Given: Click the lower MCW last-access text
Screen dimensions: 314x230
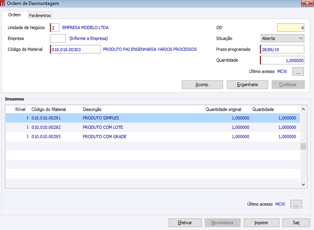Looking at the screenshot, I should tap(280, 204).
